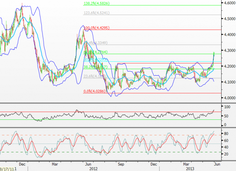Click the 80 level on stochastic scale

pyautogui.click(x=226, y=133)
